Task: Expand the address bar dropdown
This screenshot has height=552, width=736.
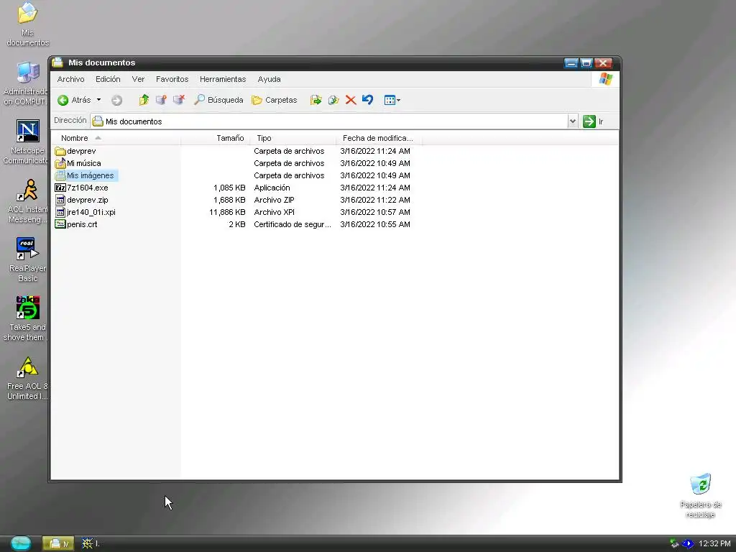Action: [573, 121]
